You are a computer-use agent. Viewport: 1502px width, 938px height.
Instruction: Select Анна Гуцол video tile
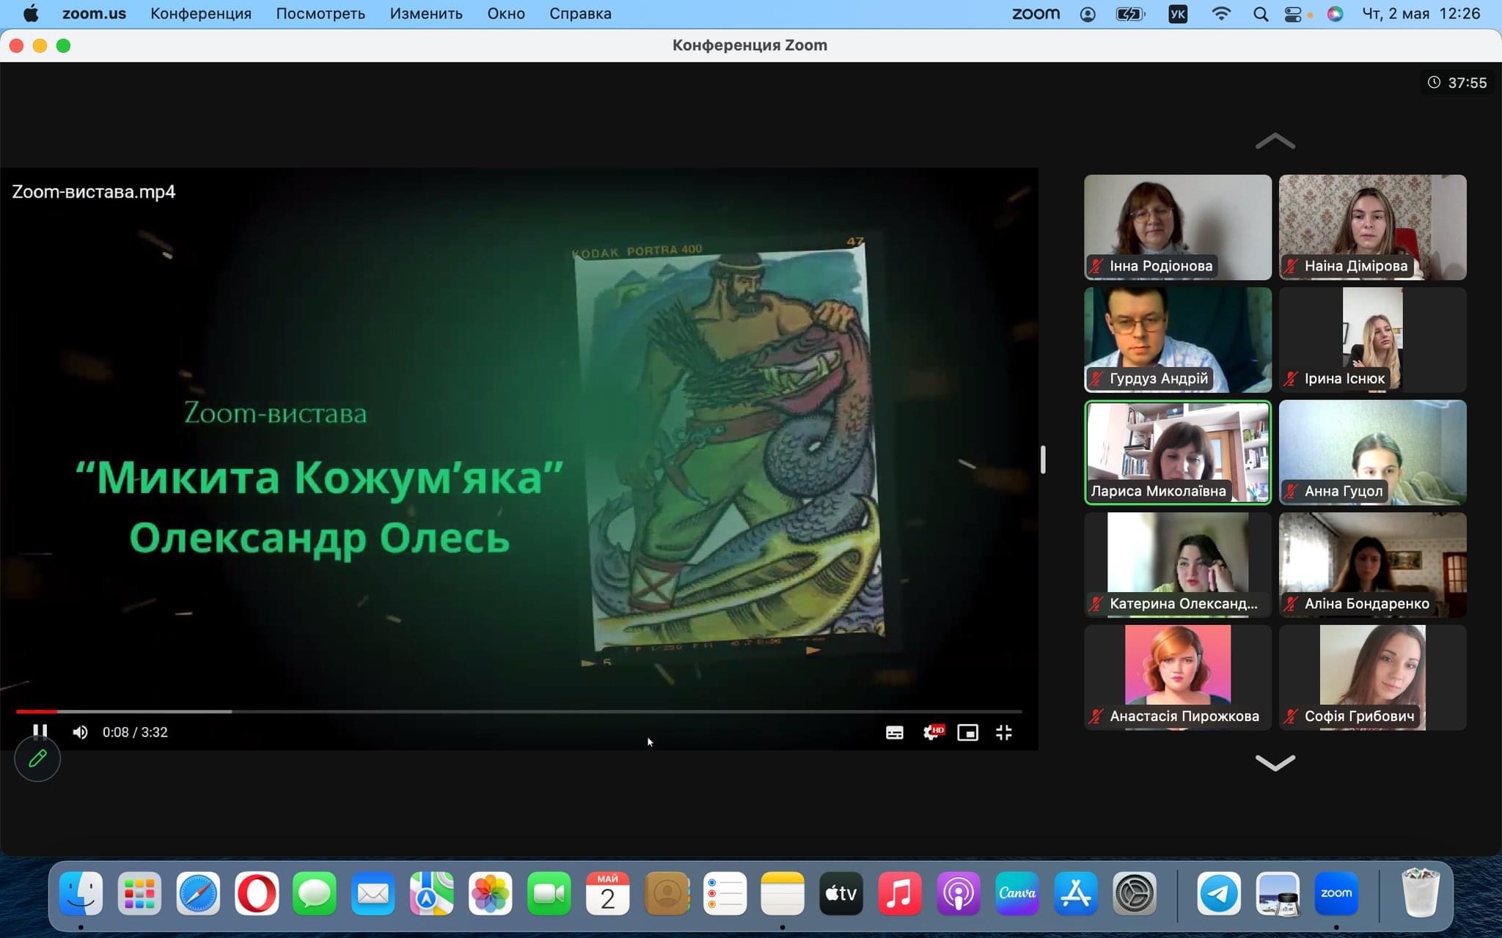1373,452
